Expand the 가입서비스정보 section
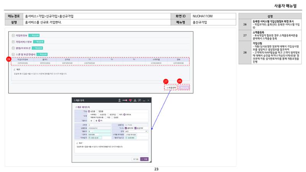The width and height of the screenshot is (306, 172). pos(13,42)
